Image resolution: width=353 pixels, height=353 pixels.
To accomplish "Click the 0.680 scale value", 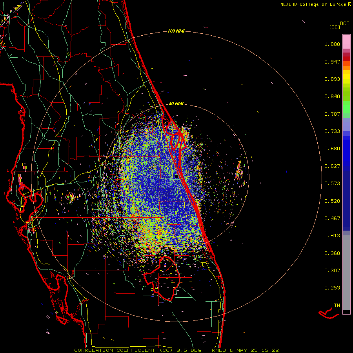I will 332,149.
